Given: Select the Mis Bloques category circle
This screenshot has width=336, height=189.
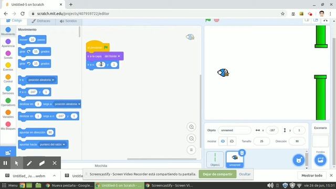Looking at the screenshot, I should pyautogui.click(x=8, y=124).
